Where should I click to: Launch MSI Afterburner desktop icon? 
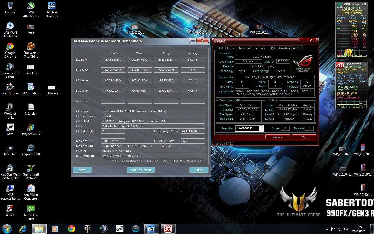[x=31, y=10]
